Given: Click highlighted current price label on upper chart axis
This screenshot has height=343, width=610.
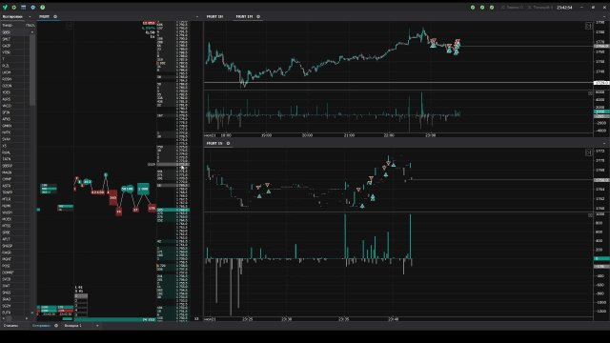Looking at the screenshot, I should [601, 47].
